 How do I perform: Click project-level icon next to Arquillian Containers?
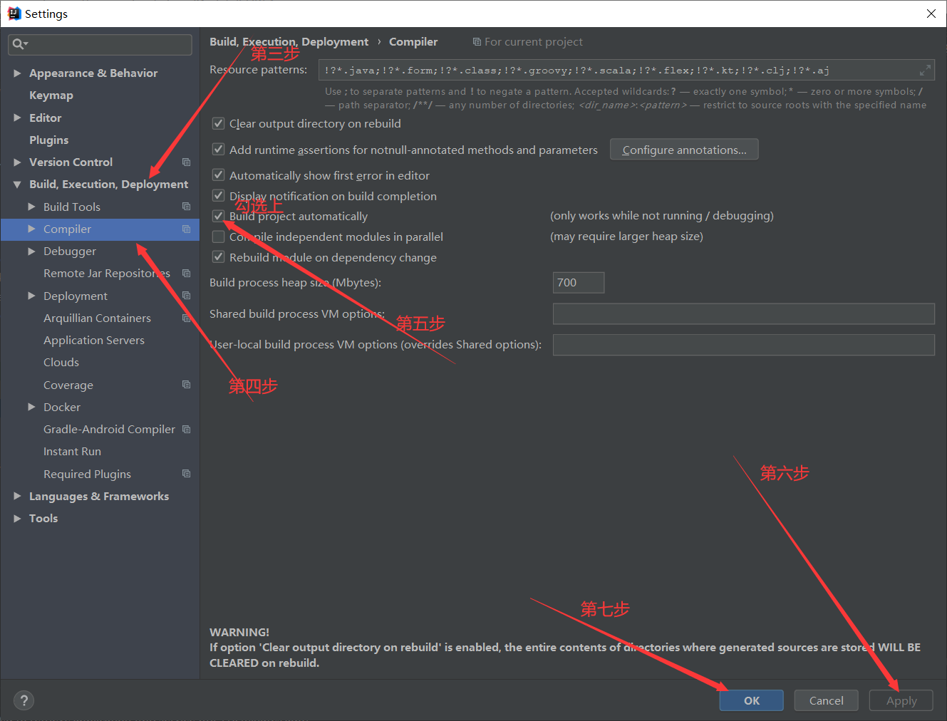[x=186, y=318]
